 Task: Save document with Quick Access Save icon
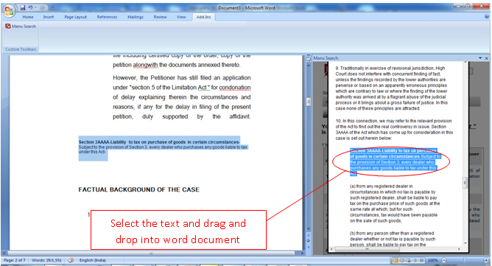23,7
